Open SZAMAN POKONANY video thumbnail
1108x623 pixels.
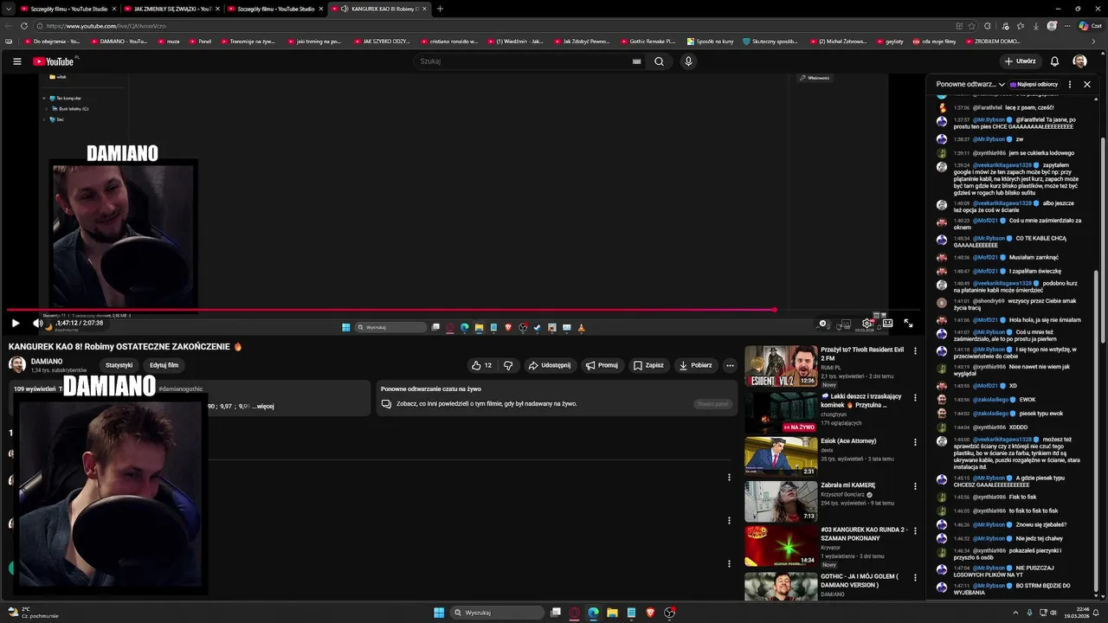point(781,547)
